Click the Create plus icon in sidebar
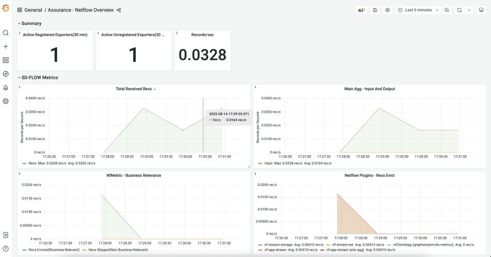 pyautogui.click(x=6, y=46)
